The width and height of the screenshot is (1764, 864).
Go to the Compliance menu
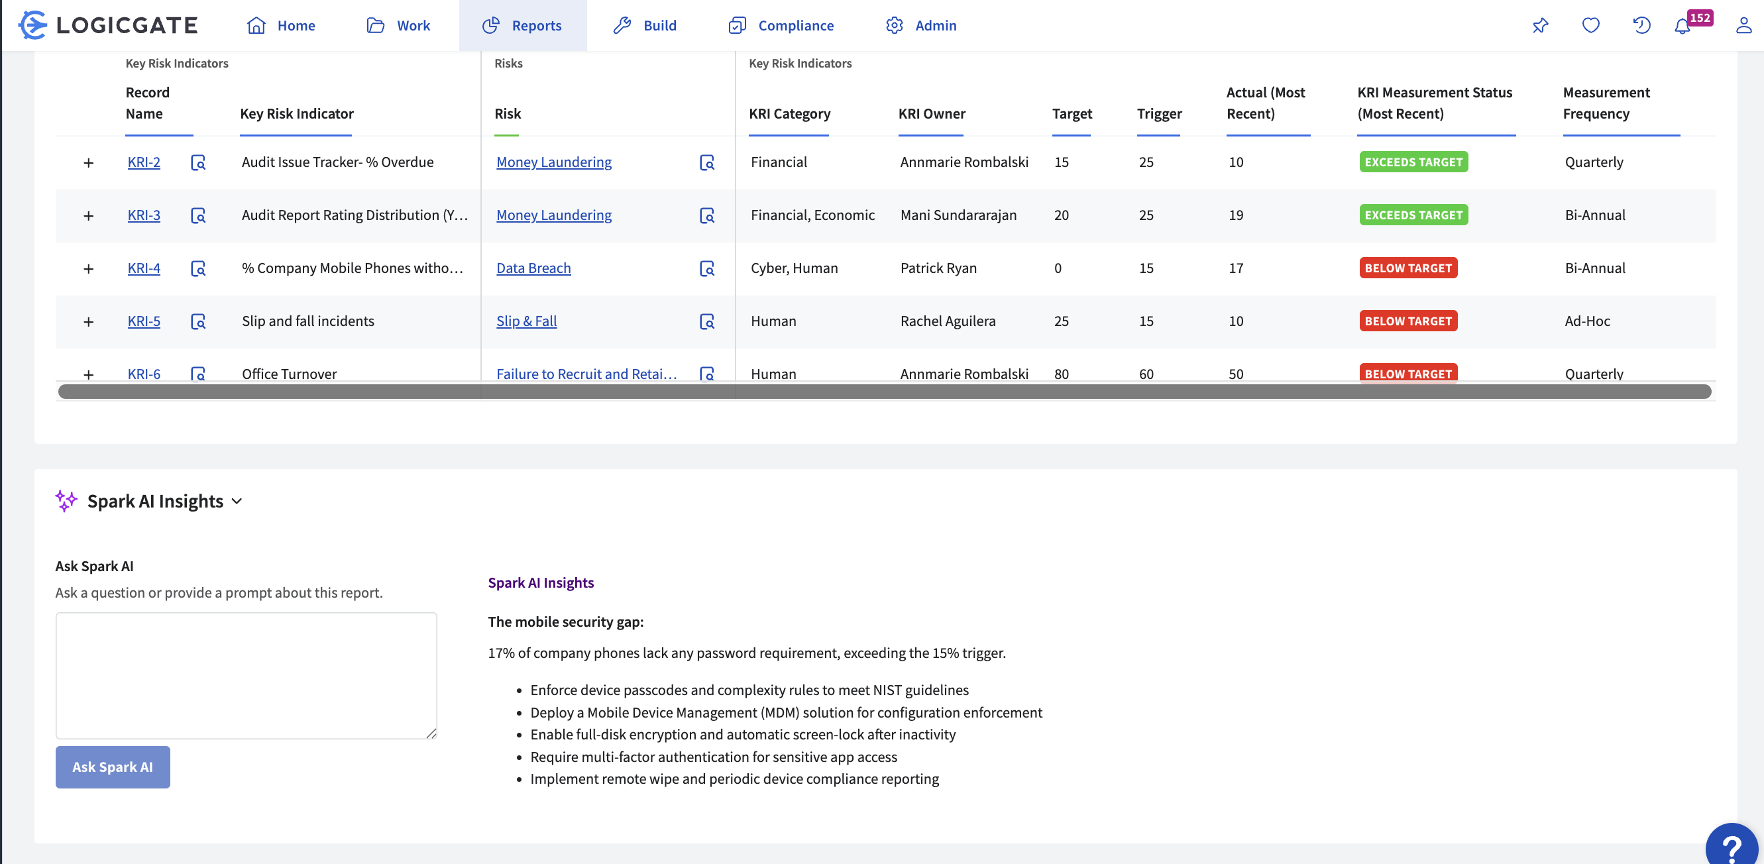pos(781,25)
